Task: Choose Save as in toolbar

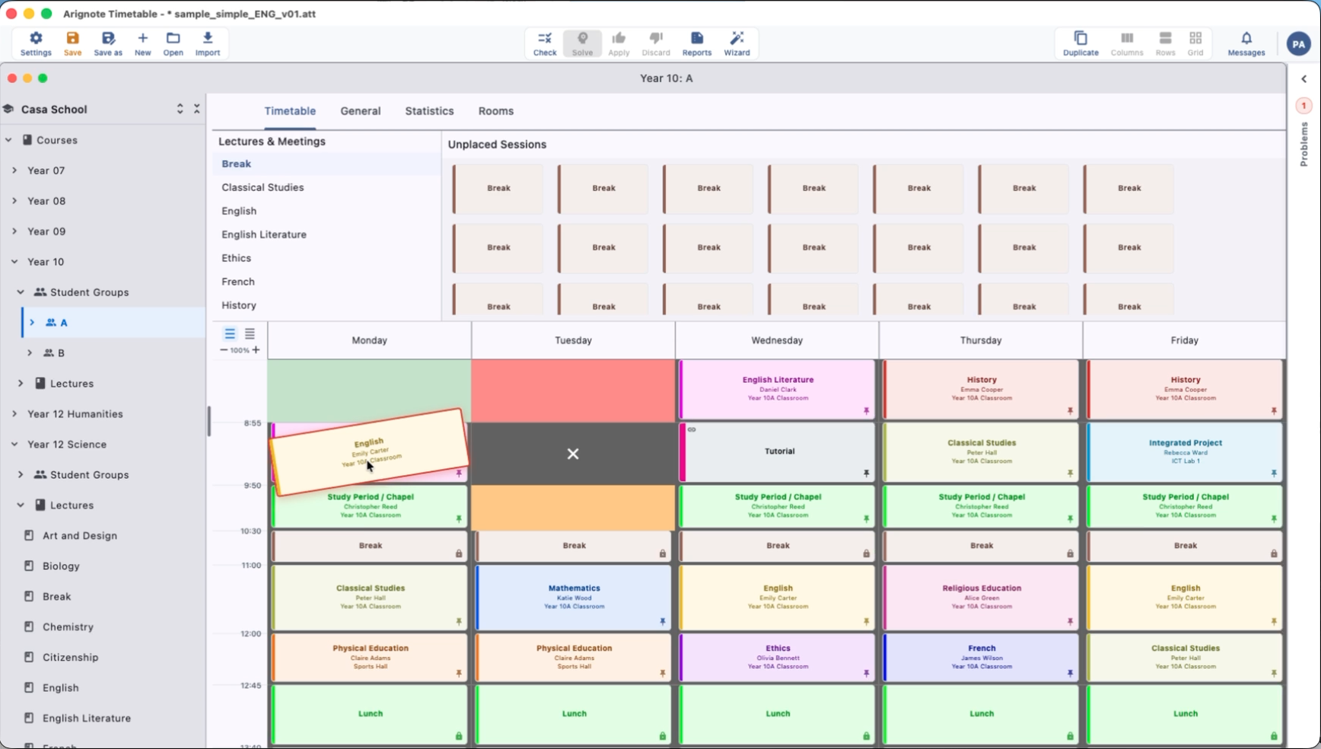Action: (x=108, y=43)
